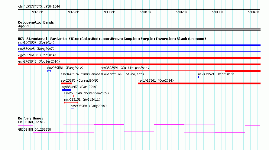Click the red dgv5339n100 loss bar

coord(139,58)
